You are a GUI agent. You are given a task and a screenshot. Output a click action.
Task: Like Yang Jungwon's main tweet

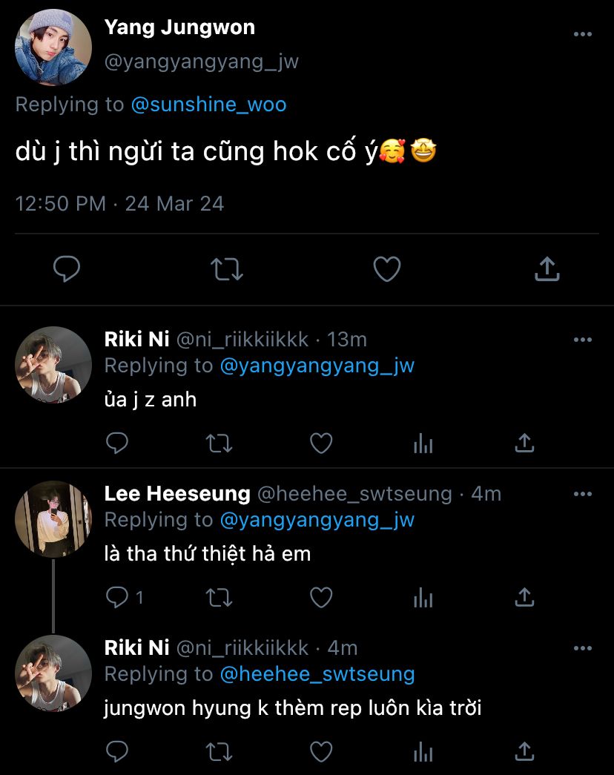pyautogui.click(x=386, y=270)
